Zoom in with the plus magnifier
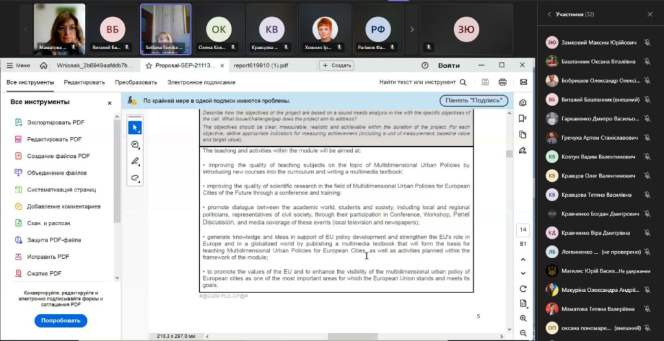Viewport: 664px width, 341px height. pos(523,318)
